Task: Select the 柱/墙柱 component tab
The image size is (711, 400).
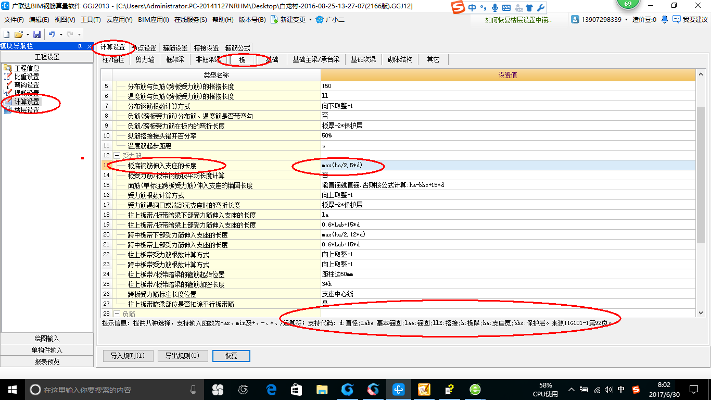Action: pyautogui.click(x=113, y=60)
